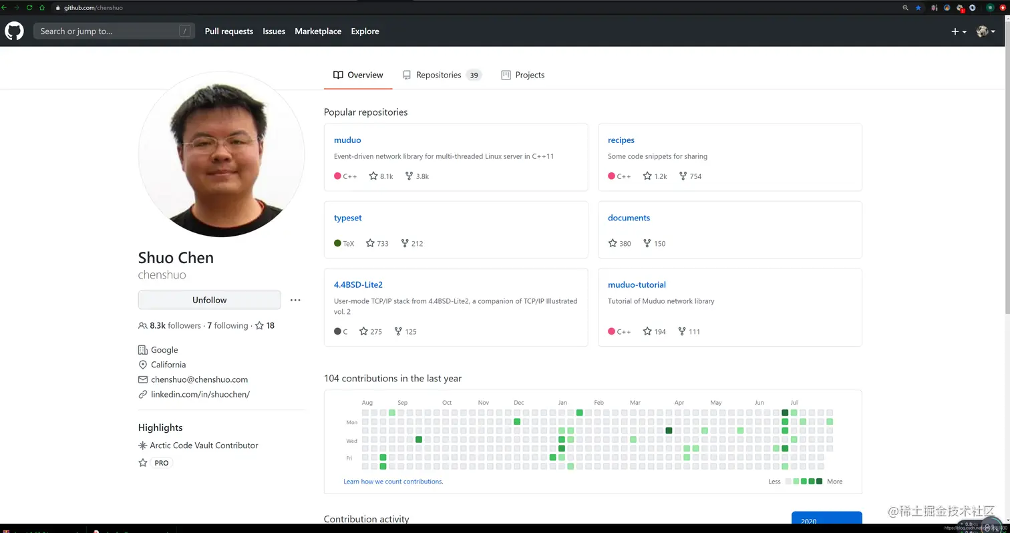Open the 7 following link
Viewport: 1010px width, 533px height.
(x=227, y=326)
